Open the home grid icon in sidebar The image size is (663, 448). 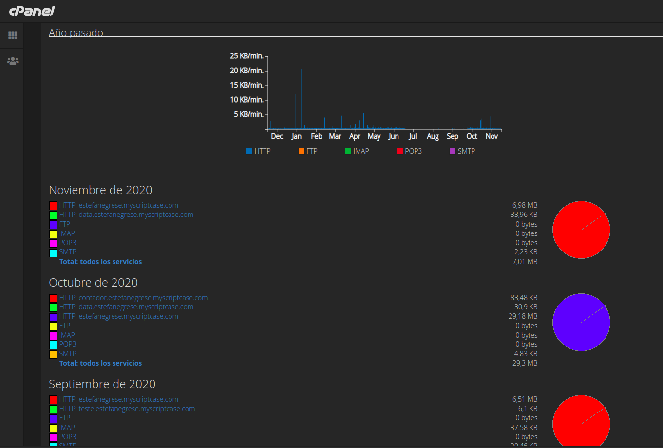click(13, 35)
